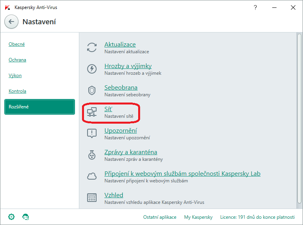Image resolution: width=303 pixels, height=225 pixels.
Task: Open the Zprávy a karanténa link
Action: click(131, 152)
